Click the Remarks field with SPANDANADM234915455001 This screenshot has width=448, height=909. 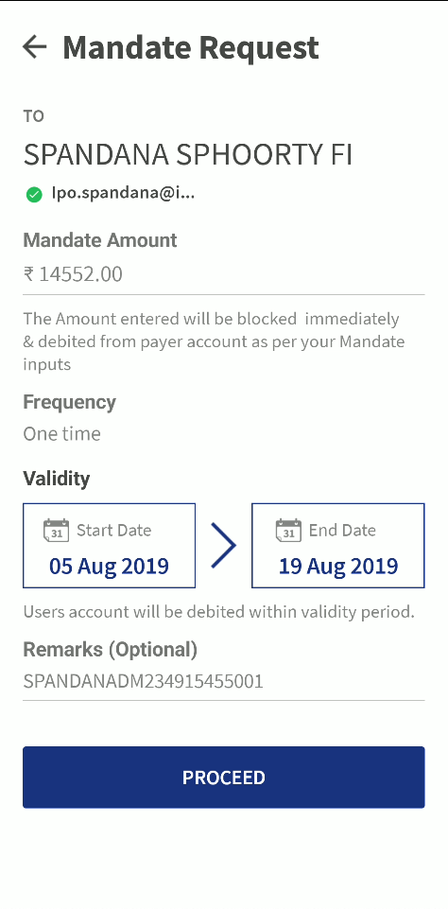coord(224,681)
